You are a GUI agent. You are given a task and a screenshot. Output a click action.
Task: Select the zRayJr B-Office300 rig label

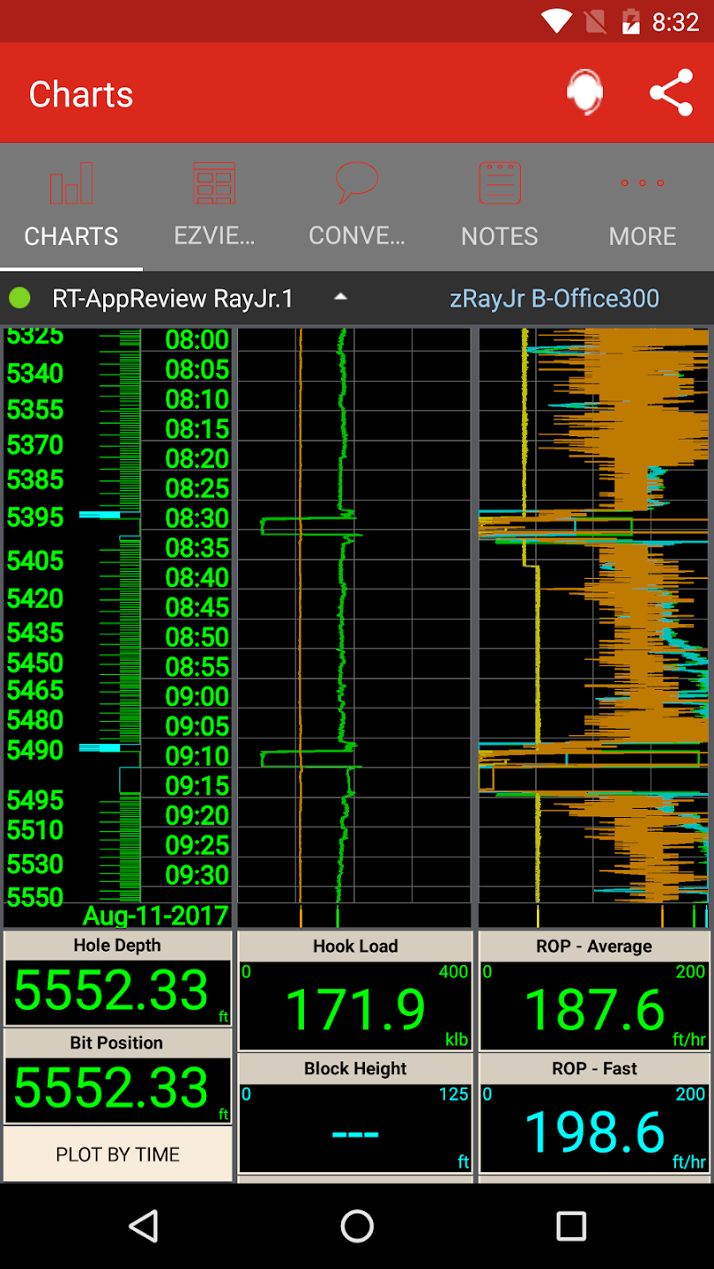(x=554, y=299)
